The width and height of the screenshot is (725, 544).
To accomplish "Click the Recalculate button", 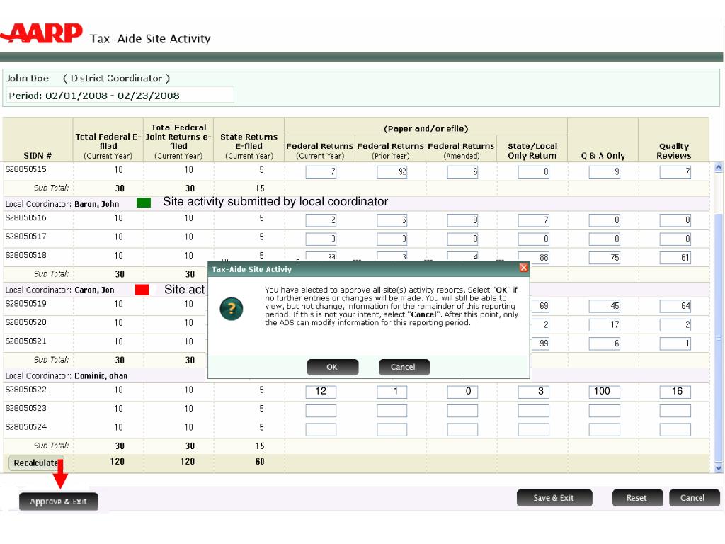I will click(36, 463).
